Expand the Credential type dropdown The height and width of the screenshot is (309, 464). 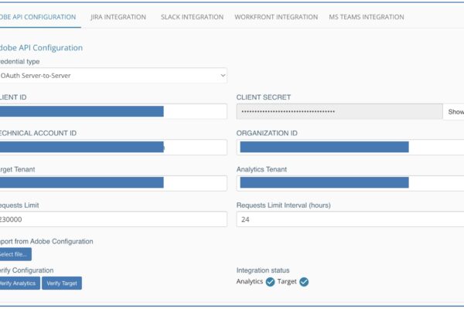pyautogui.click(x=114, y=76)
